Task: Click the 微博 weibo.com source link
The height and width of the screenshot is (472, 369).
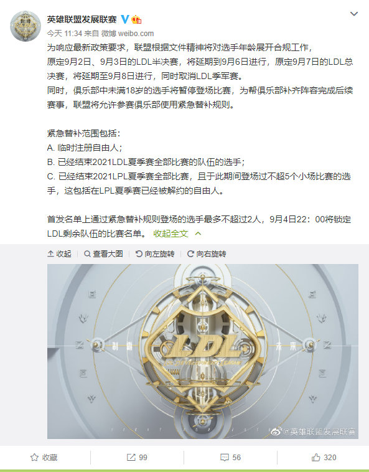Action: point(127,34)
